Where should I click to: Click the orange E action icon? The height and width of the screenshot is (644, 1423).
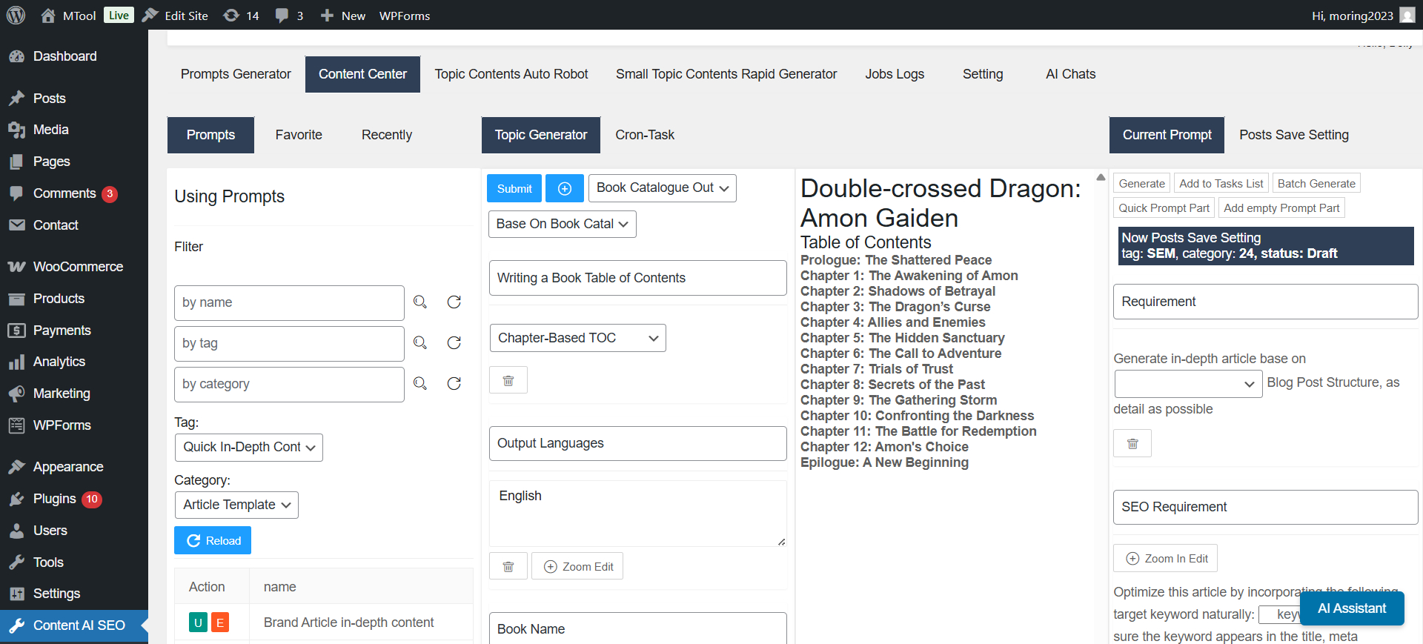pyautogui.click(x=220, y=623)
